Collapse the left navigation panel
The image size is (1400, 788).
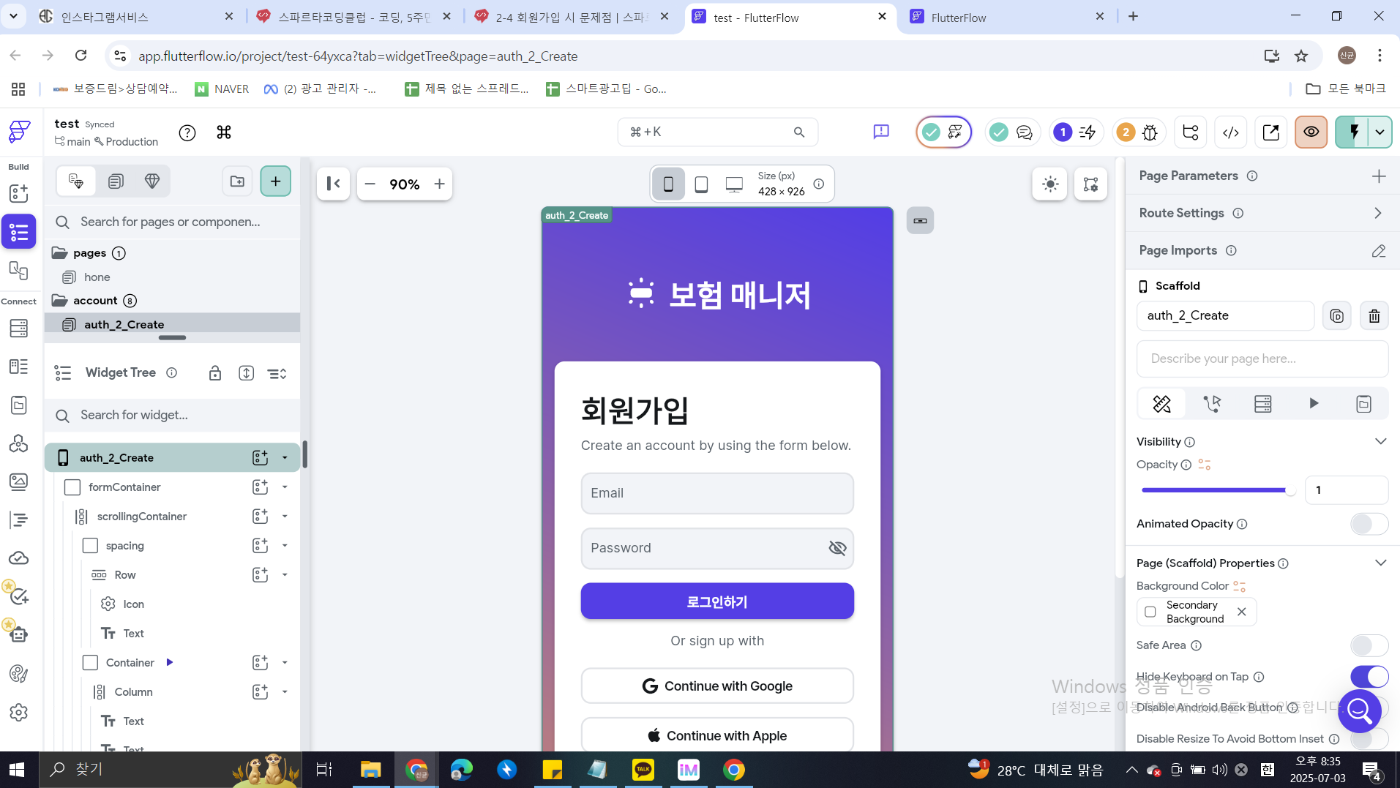click(x=333, y=184)
